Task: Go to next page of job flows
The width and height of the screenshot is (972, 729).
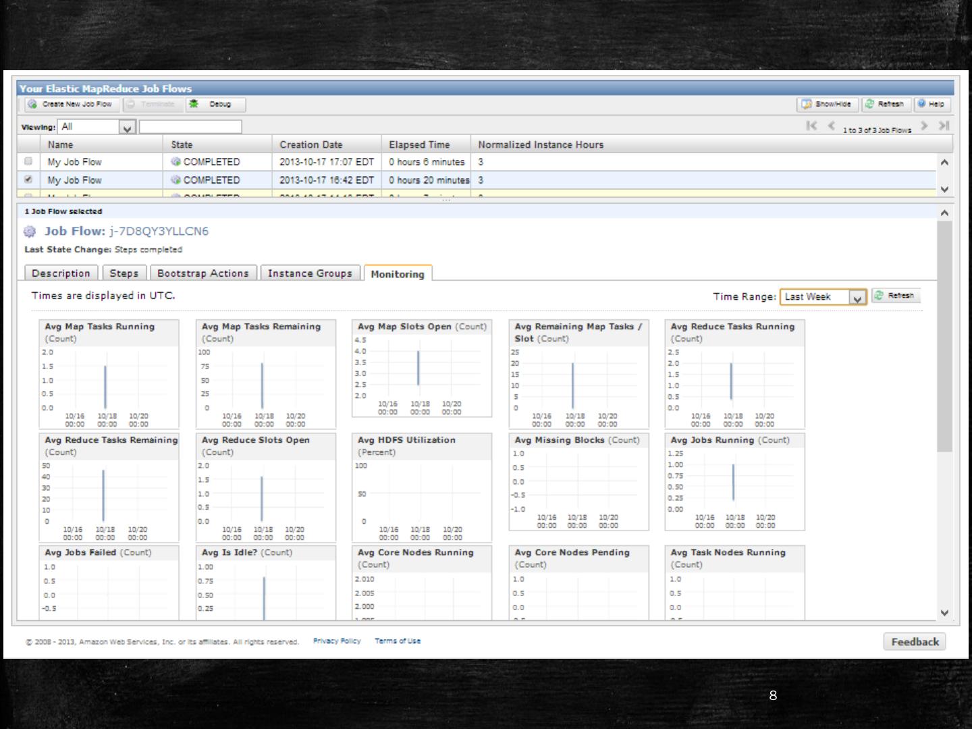Action: (925, 126)
